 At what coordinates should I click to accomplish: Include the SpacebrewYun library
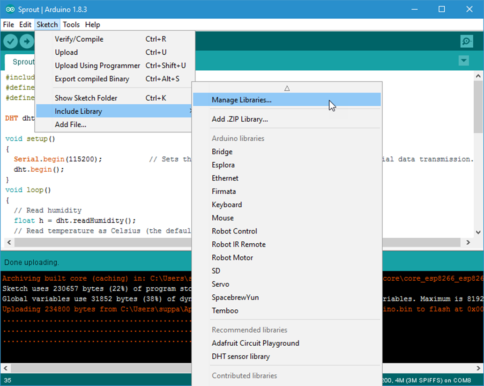(x=287, y=298)
